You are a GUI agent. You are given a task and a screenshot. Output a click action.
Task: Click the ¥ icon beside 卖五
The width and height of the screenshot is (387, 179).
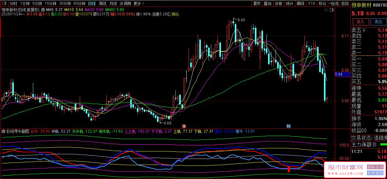(364, 30)
